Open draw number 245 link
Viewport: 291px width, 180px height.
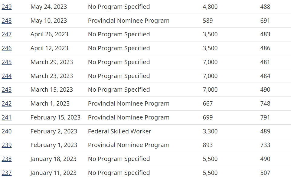click(x=7, y=62)
